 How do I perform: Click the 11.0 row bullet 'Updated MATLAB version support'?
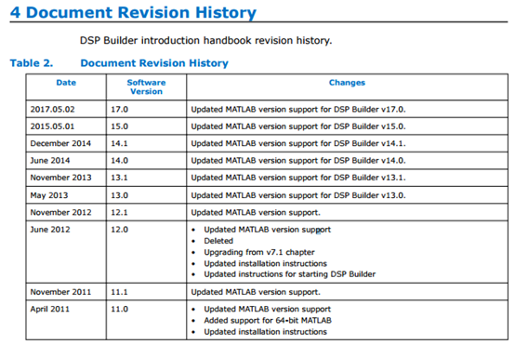click(x=268, y=309)
